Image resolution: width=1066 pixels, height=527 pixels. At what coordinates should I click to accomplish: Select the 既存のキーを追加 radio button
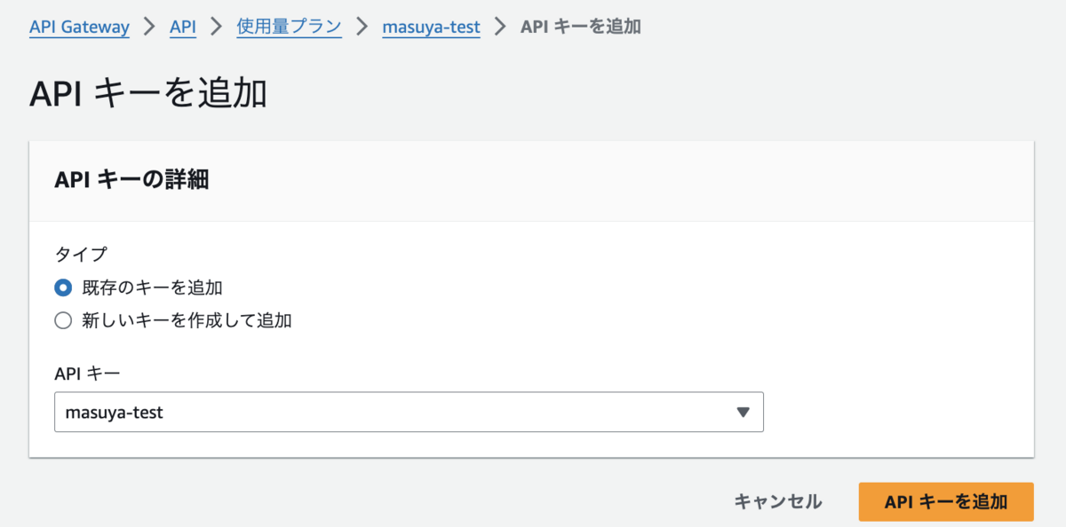click(63, 287)
